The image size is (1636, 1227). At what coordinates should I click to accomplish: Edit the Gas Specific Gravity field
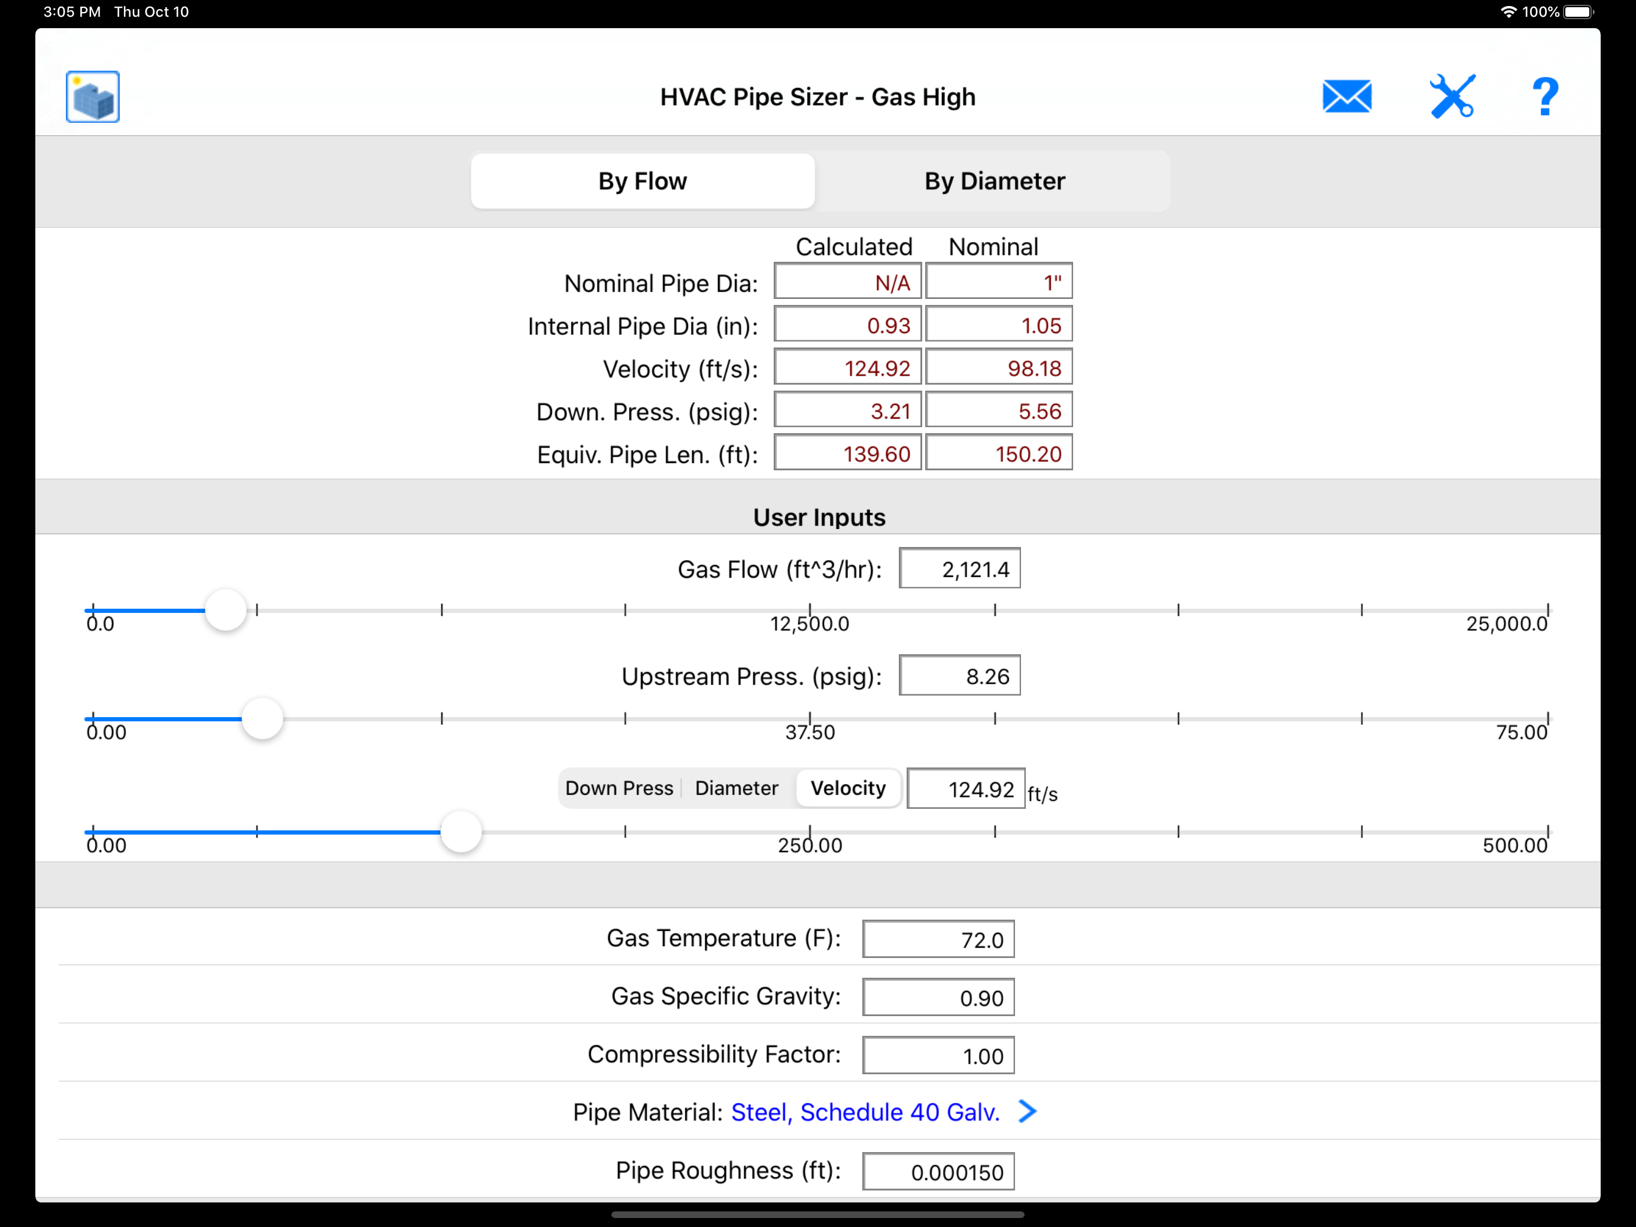[x=938, y=998]
